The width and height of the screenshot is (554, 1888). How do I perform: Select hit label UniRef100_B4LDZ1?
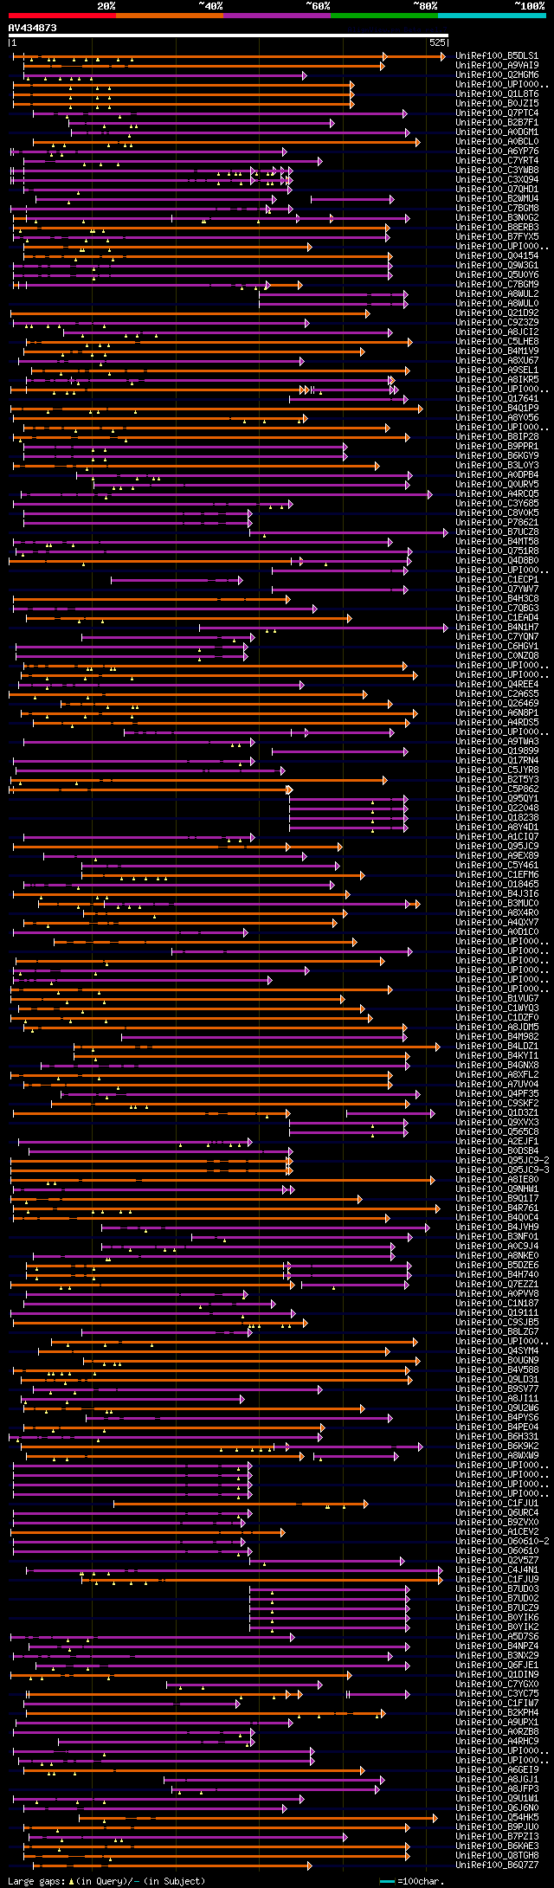pyautogui.click(x=497, y=1047)
